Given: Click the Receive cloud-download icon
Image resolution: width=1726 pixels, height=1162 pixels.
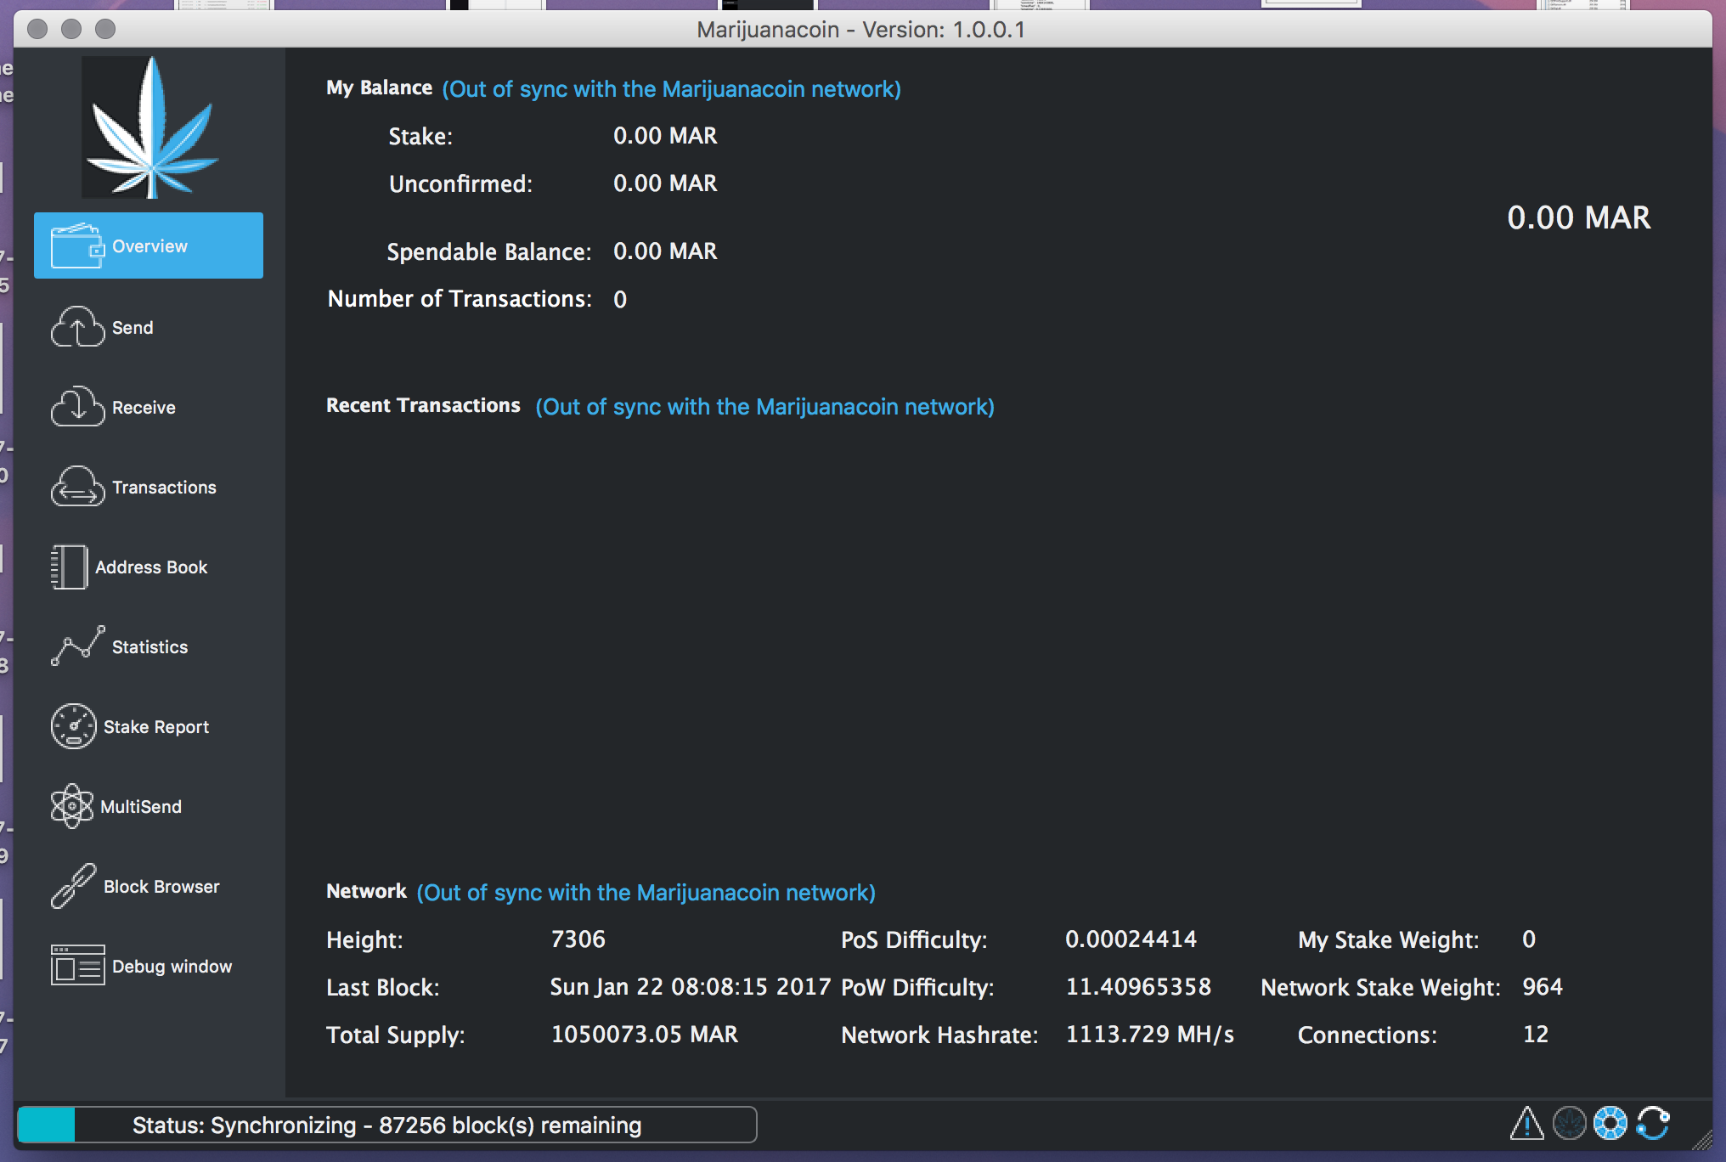Looking at the screenshot, I should pyautogui.click(x=77, y=407).
